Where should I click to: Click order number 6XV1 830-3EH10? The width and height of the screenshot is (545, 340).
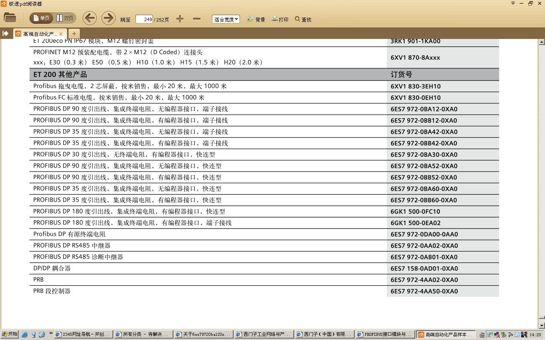coord(416,86)
